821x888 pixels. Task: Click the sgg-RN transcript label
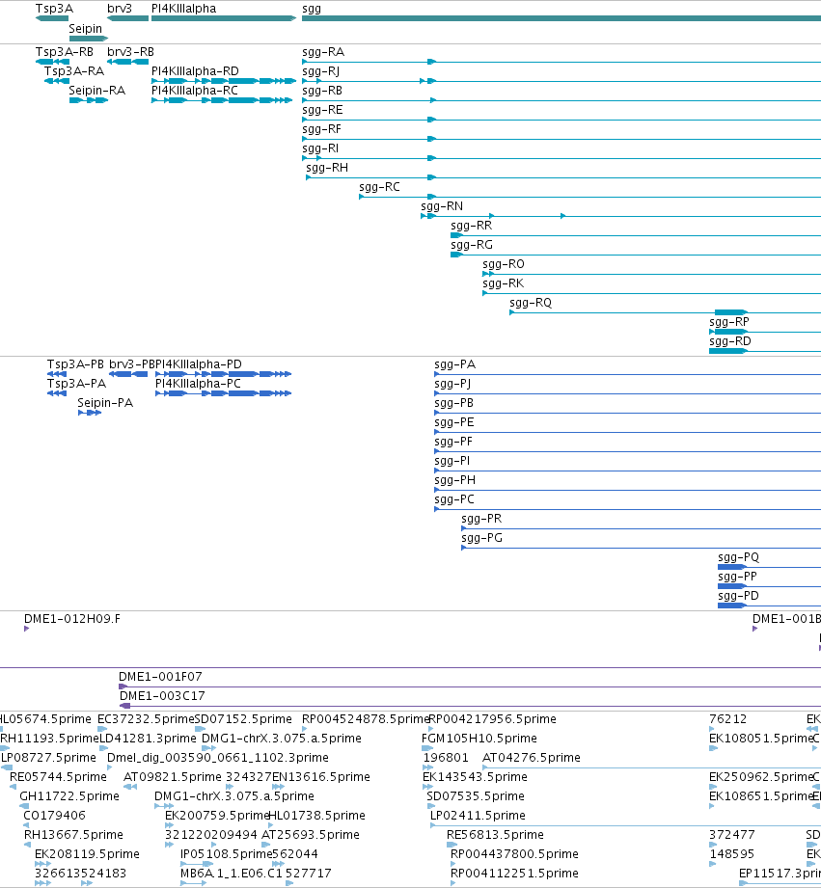tap(442, 206)
